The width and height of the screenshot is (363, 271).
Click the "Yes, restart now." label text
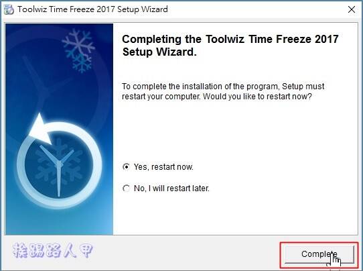tap(163, 167)
